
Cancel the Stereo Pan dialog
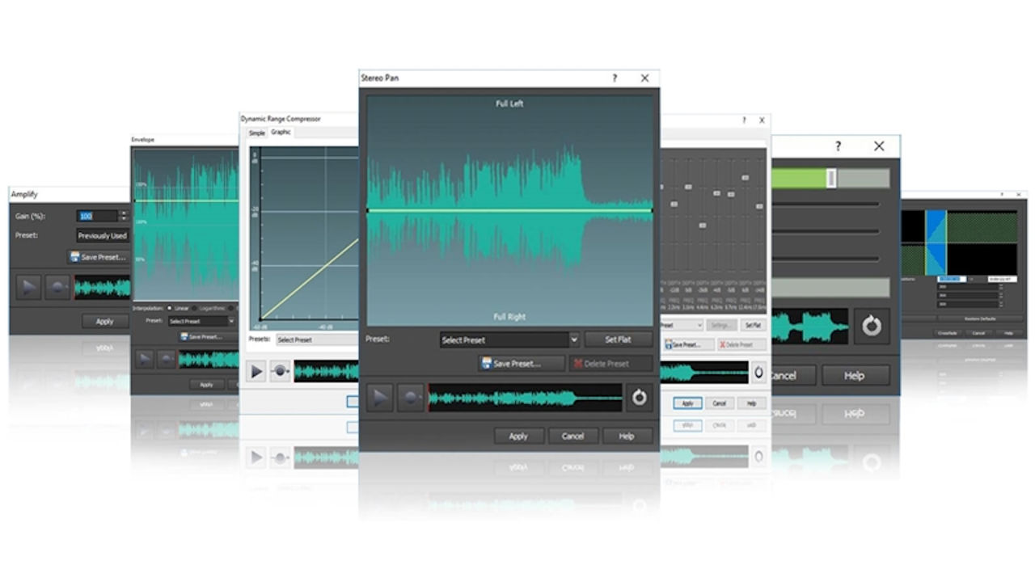tap(572, 436)
